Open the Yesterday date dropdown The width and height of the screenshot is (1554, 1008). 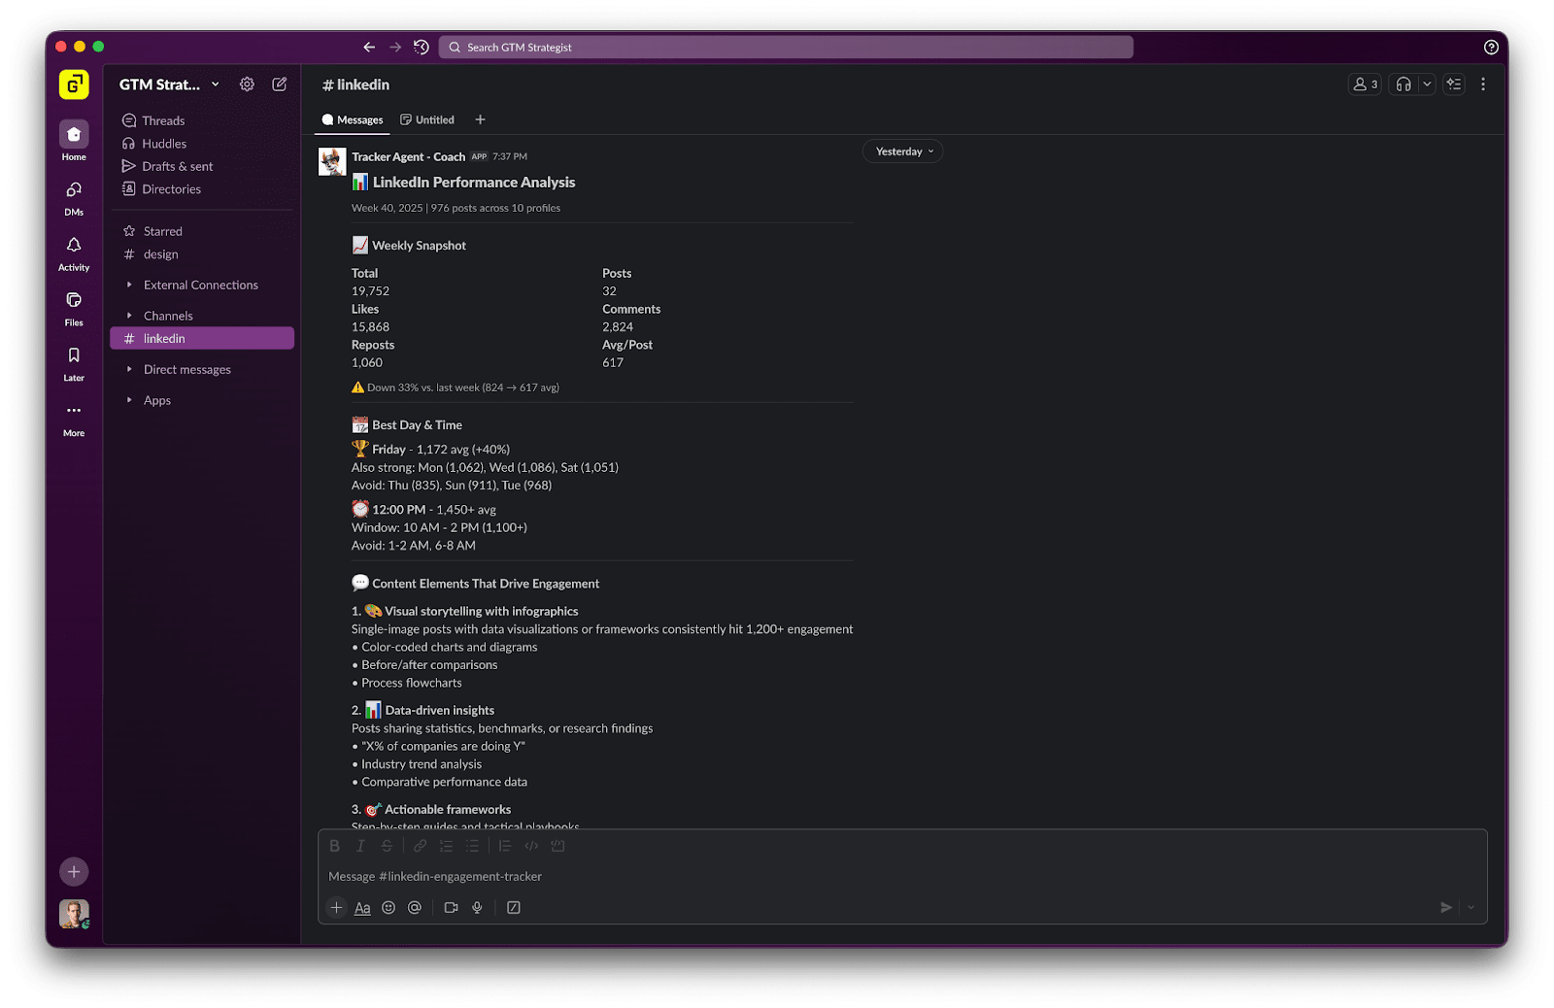click(x=903, y=151)
